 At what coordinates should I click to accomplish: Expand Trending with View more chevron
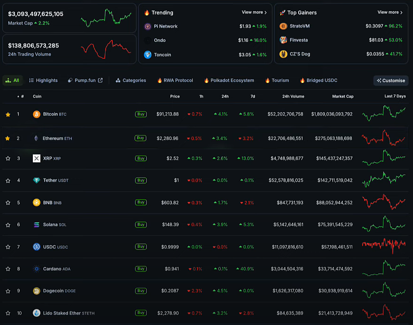pos(254,13)
